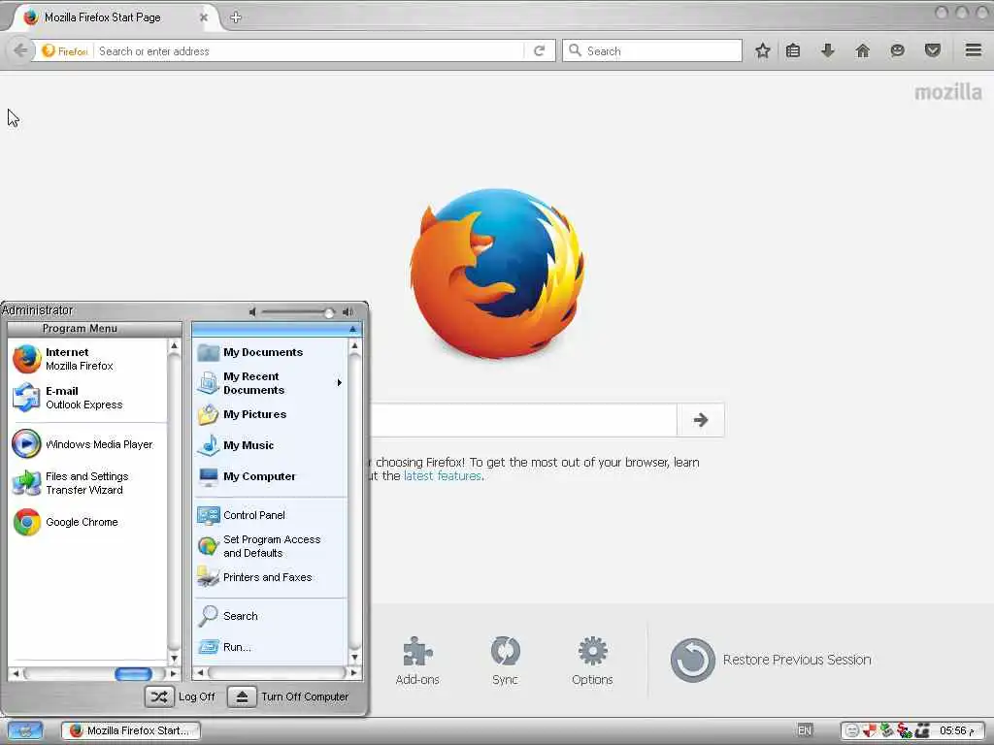
Task: Click the Administrator user name
Action: pyautogui.click(x=38, y=310)
